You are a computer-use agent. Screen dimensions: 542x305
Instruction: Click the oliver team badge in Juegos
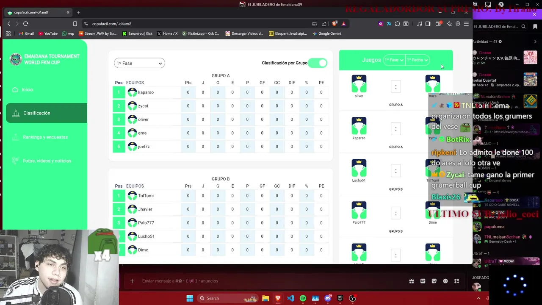359,84
